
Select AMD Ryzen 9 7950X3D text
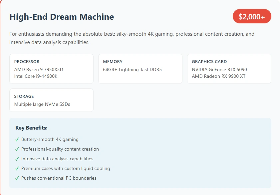pyautogui.click(x=39, y=69)
